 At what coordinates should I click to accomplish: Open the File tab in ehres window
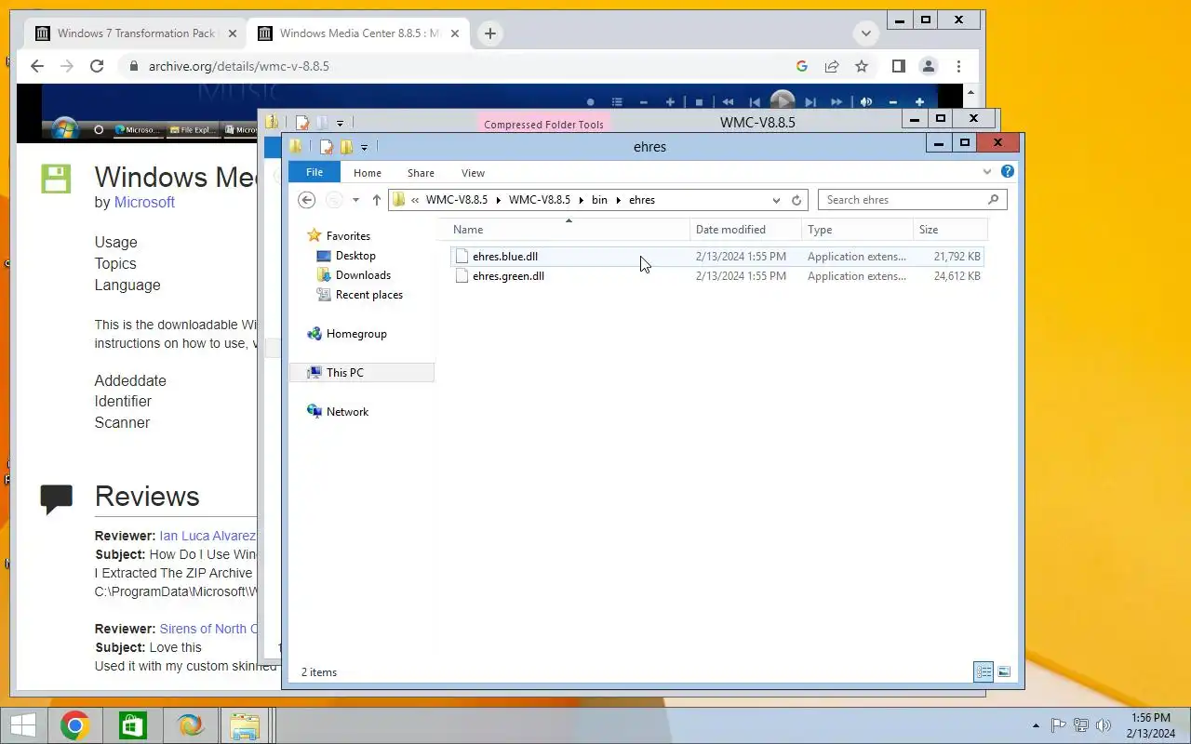[314, 173]
